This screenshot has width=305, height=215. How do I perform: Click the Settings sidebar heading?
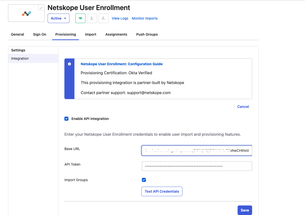click(18, 50)
